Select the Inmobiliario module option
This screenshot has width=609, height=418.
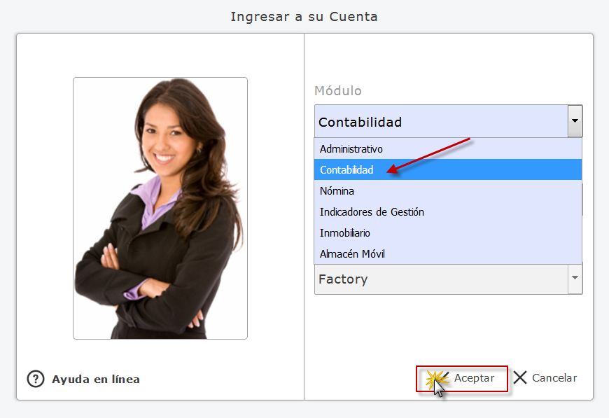pyautogui.click(x=448, y=232)
